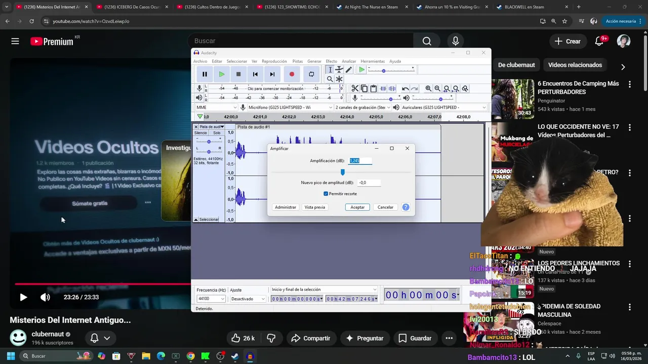The width and height of the screenshot is (648, 364).
Task: Click the recording meter microphone icon
Action: [x=199, y=88]
